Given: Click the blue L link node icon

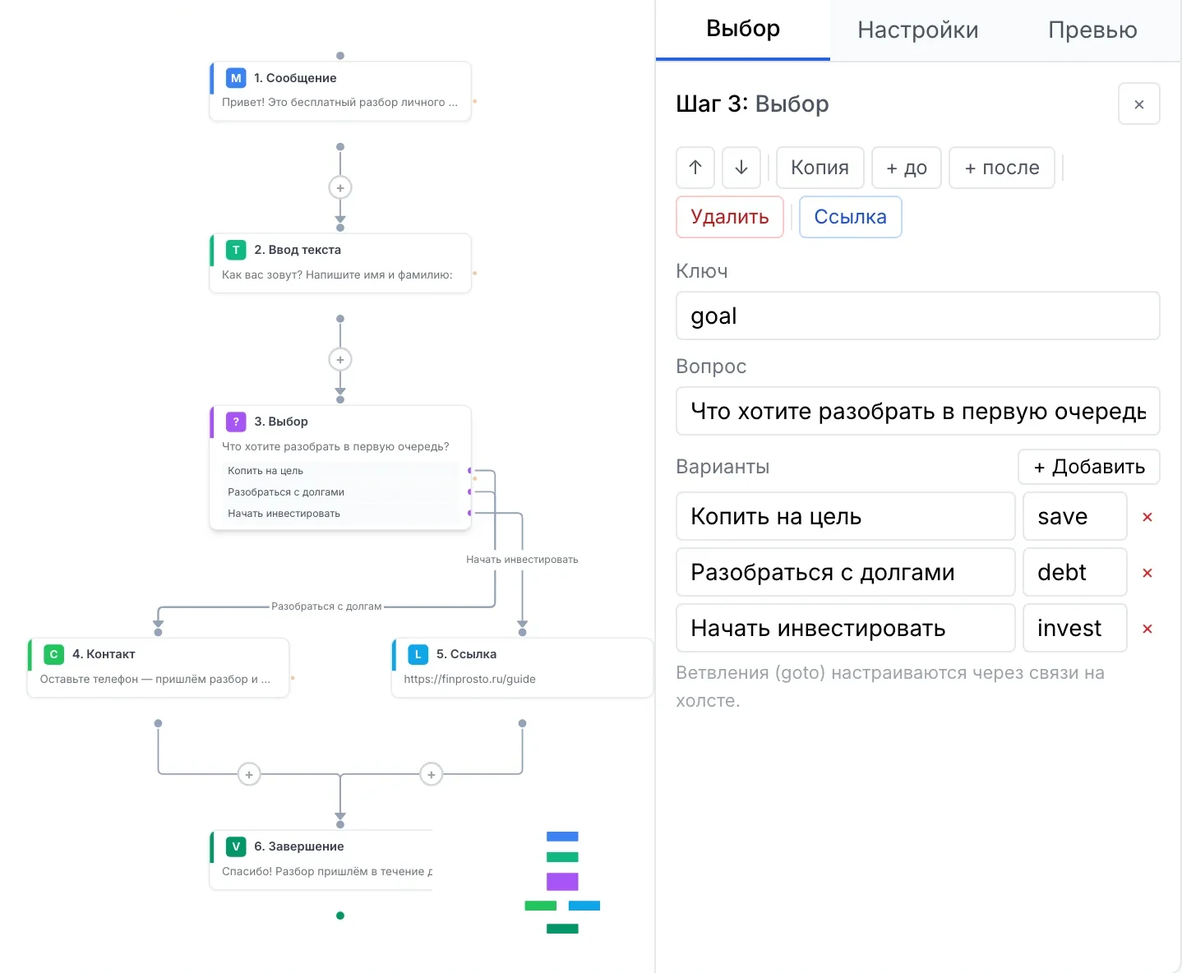Looking at the screenshot, I should [418, 654].
